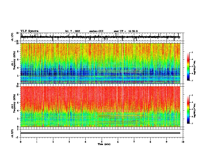The height and width of the screenshot is (159, 206).
Task: Click the time axis tick label "7"
Action: click(x=134, y=142)
